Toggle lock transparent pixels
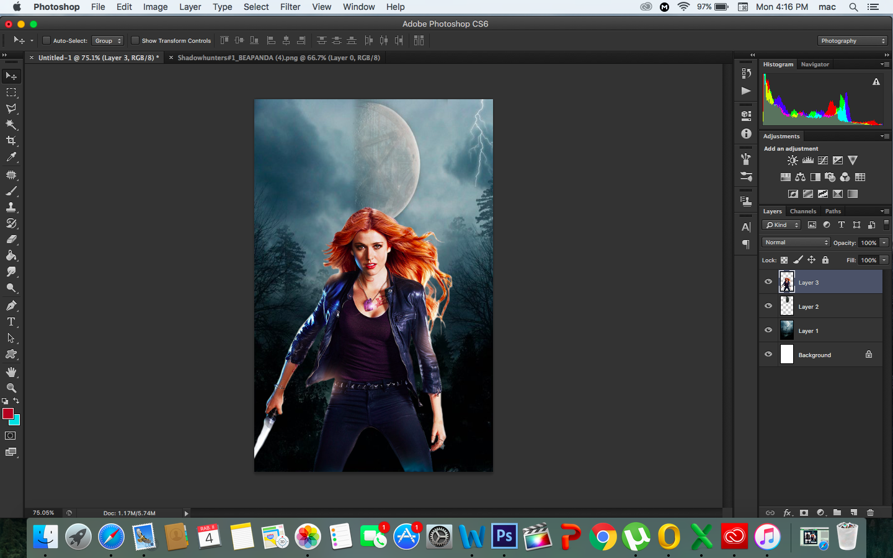 coord(784,260)
